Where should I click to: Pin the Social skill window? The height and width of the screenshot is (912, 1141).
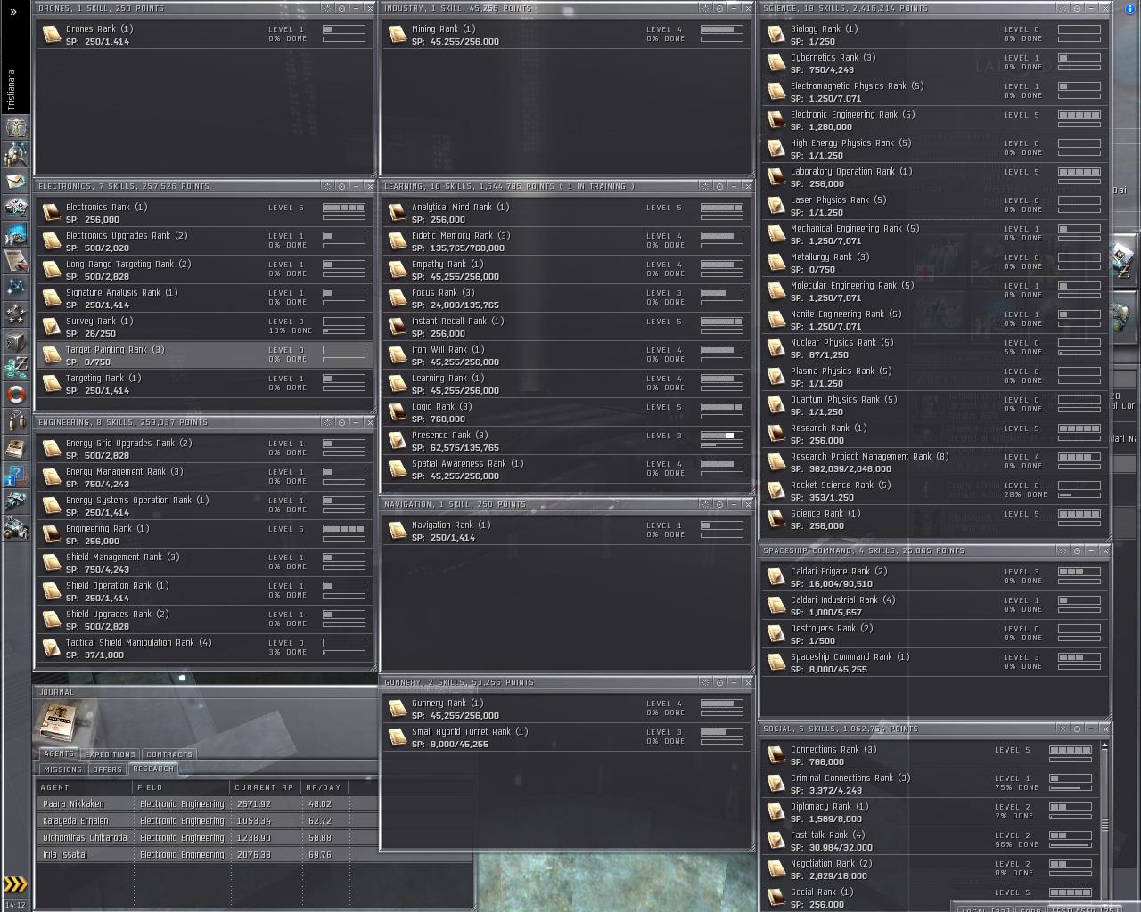coord(1063,729)
